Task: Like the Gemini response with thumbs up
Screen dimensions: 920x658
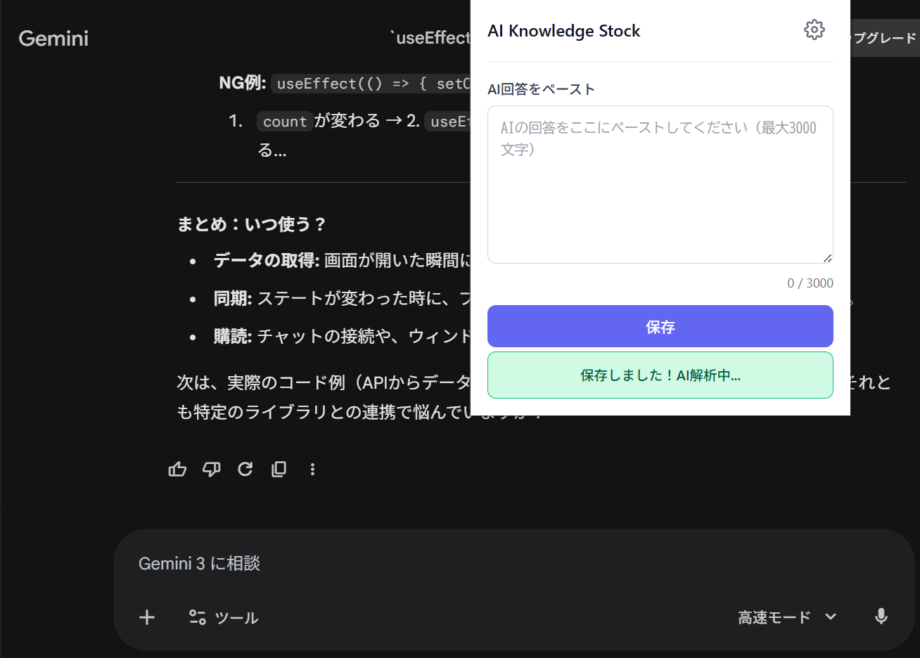Action: point(177,469)
